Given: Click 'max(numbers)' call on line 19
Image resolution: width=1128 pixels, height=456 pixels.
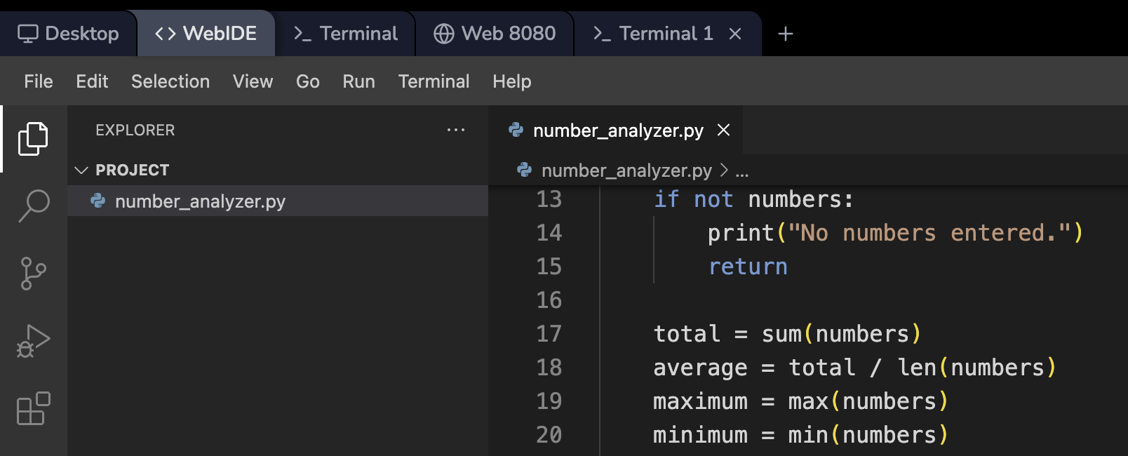Looking at the screenshot, I should pyautogui.click(x=868, y=401).
